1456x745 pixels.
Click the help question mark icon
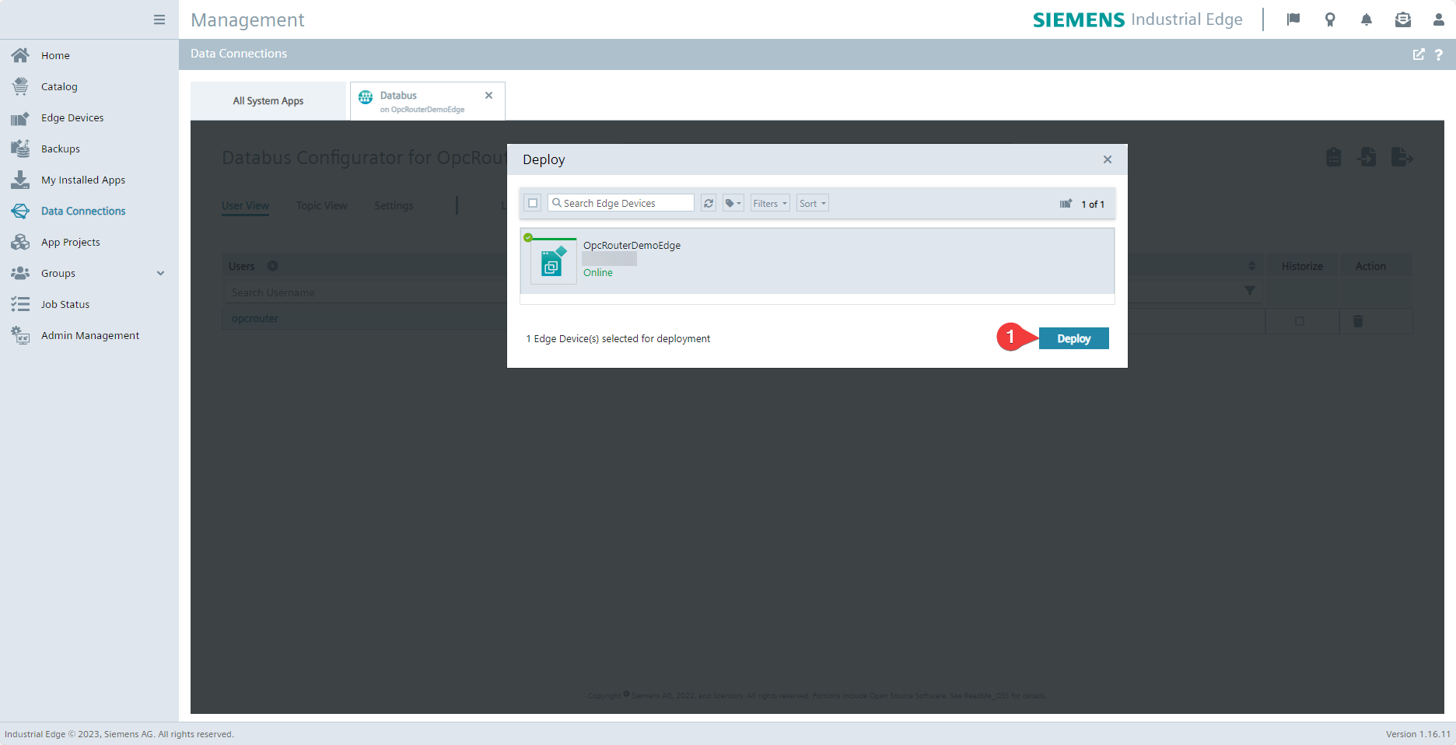[x=1438, y=54]
